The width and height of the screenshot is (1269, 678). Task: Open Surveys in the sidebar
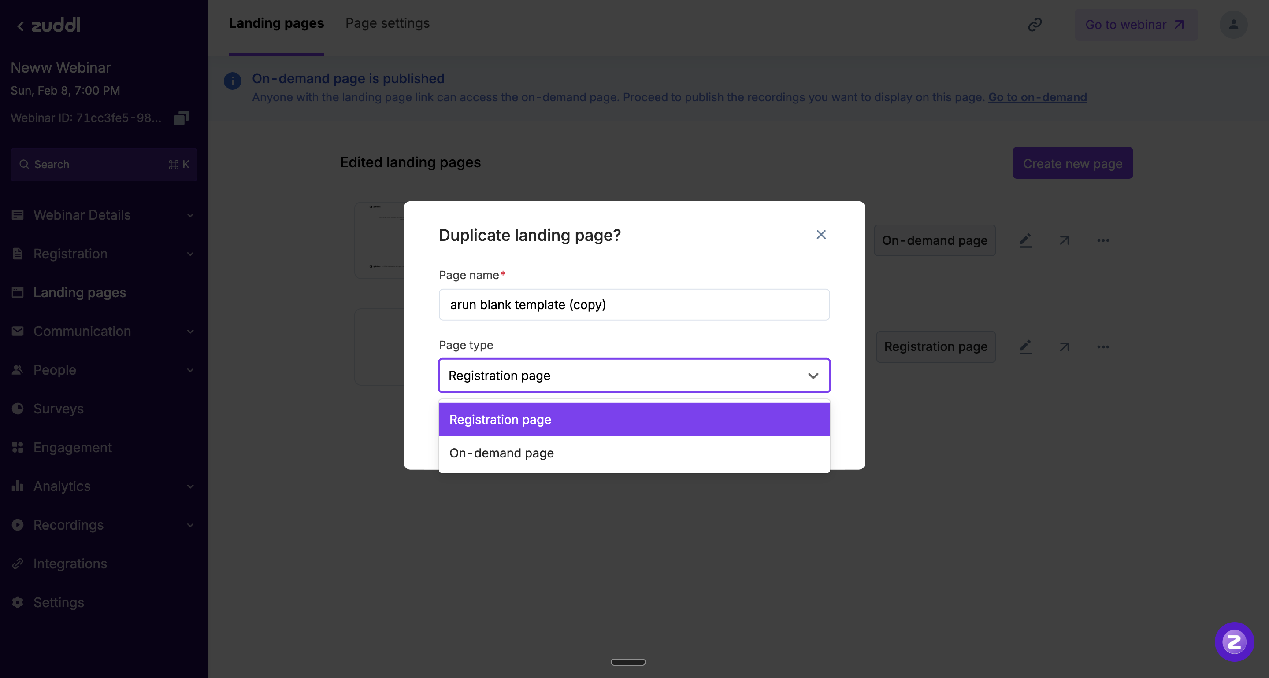click(x=58, y=409)
